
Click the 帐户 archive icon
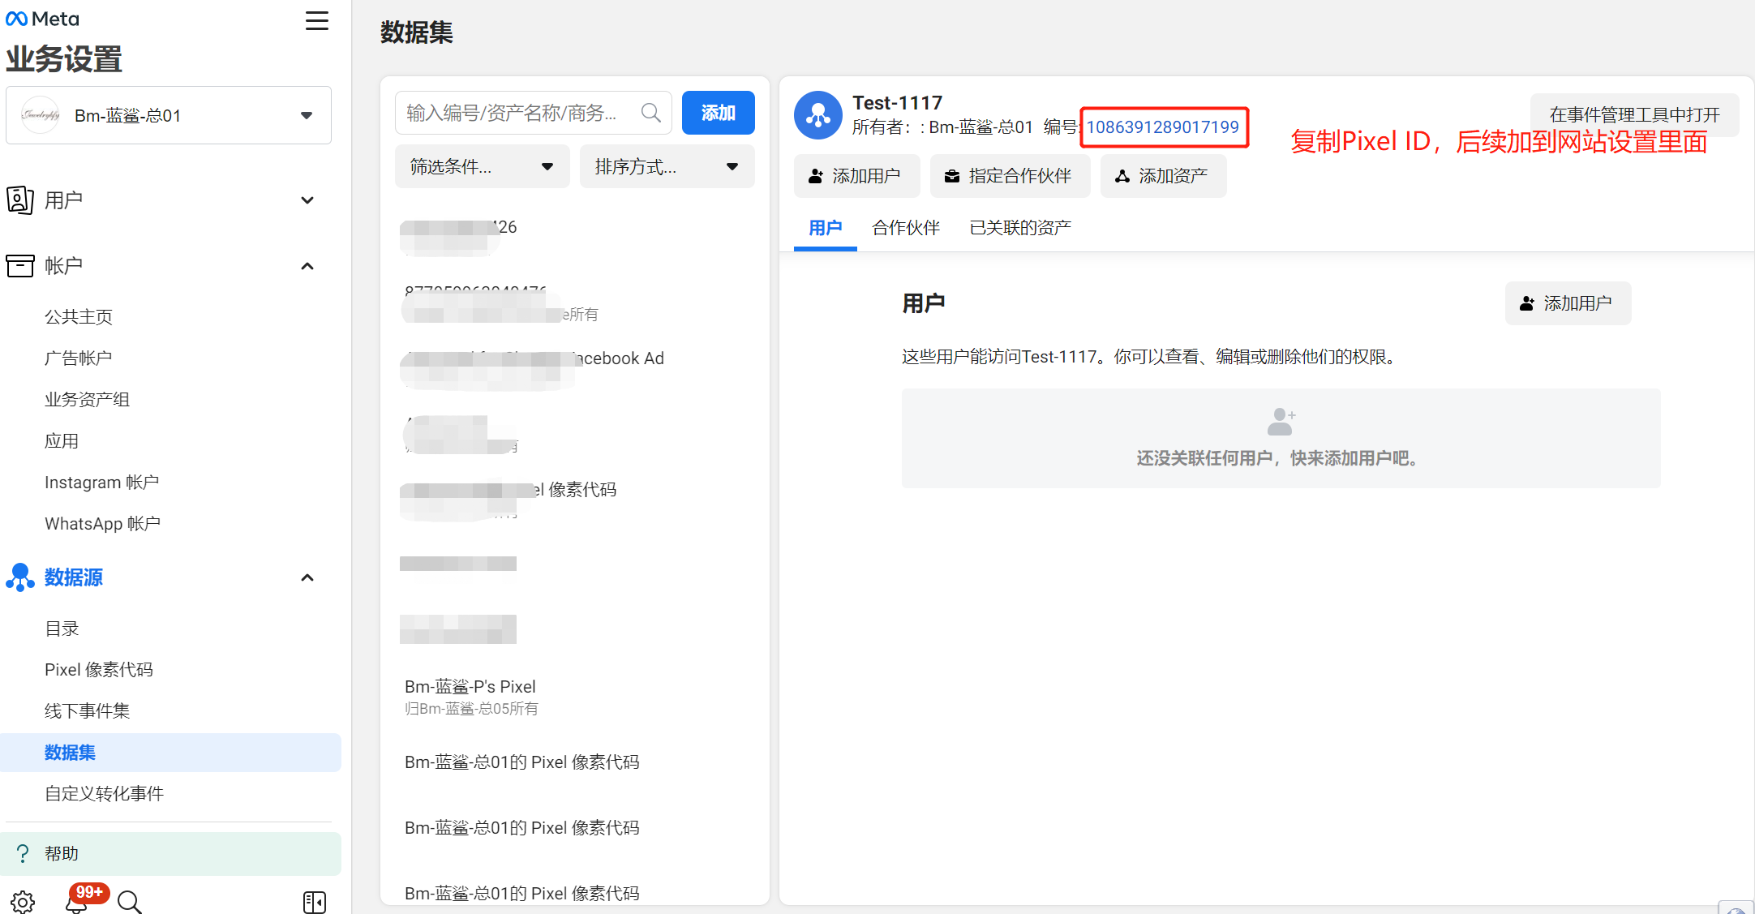tap(20, 265)
